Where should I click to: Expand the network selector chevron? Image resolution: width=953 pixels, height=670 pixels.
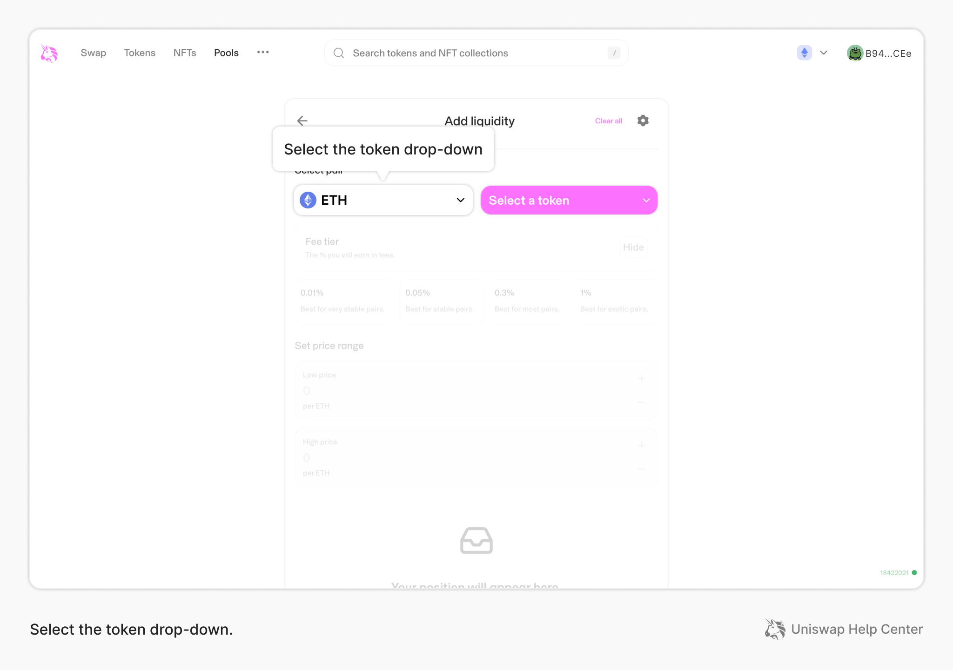[x=824, y=53]
